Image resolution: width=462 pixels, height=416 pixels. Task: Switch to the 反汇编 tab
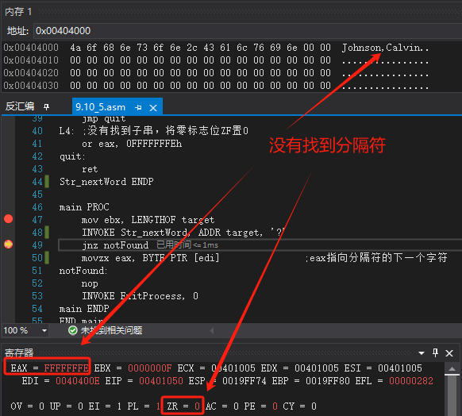click(x=20, y=106)
